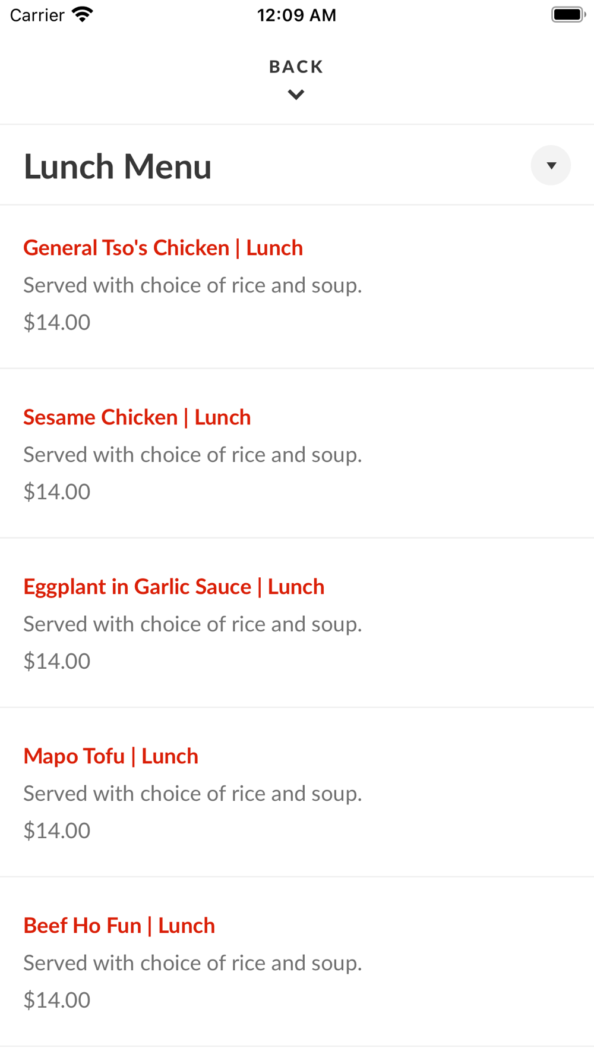This screenshot has height=1057, width=594.
Task: Choose Sesame Chicken lunch item
Action: (x=137, y=417)
